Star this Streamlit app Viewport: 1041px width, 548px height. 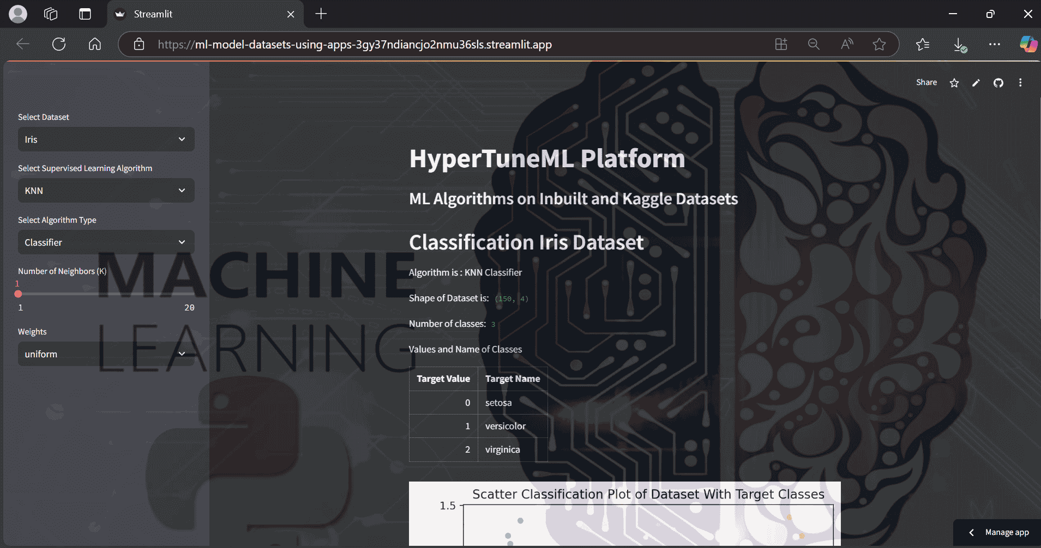[x=954, y=83]
